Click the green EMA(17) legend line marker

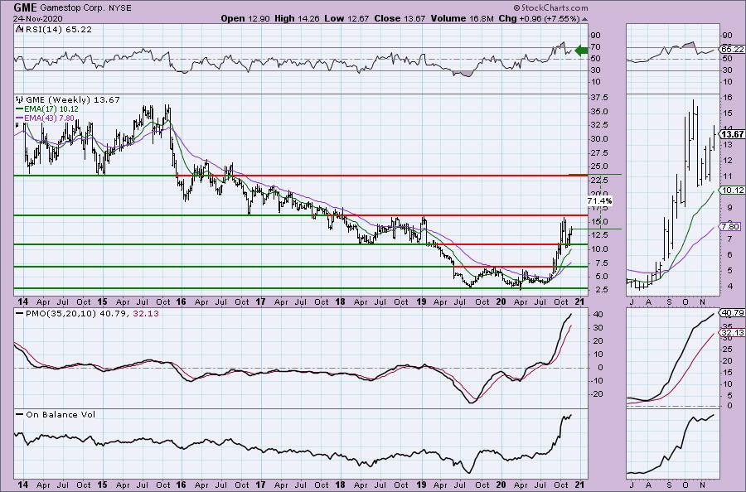pos(19,109)
